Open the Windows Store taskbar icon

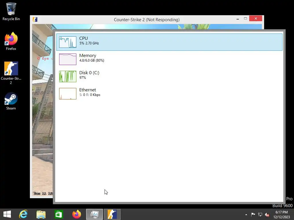59,214
